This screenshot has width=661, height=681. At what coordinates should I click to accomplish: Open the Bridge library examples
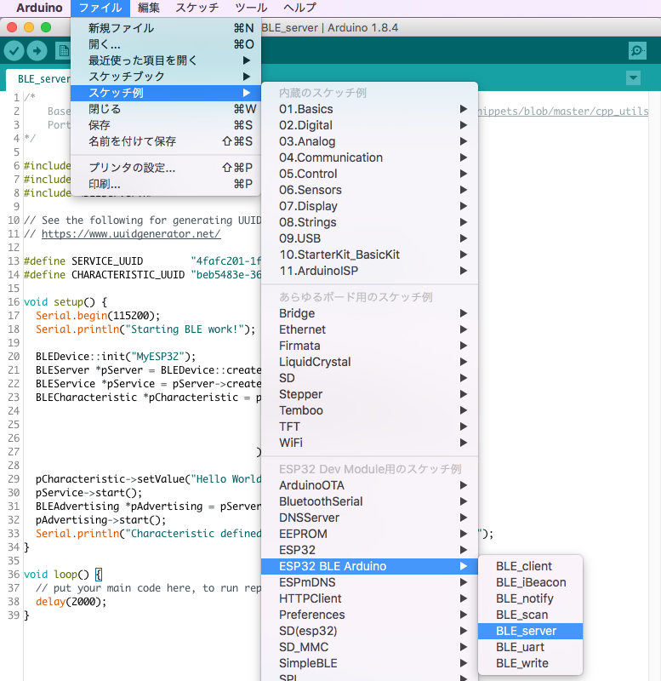(370, 313)
